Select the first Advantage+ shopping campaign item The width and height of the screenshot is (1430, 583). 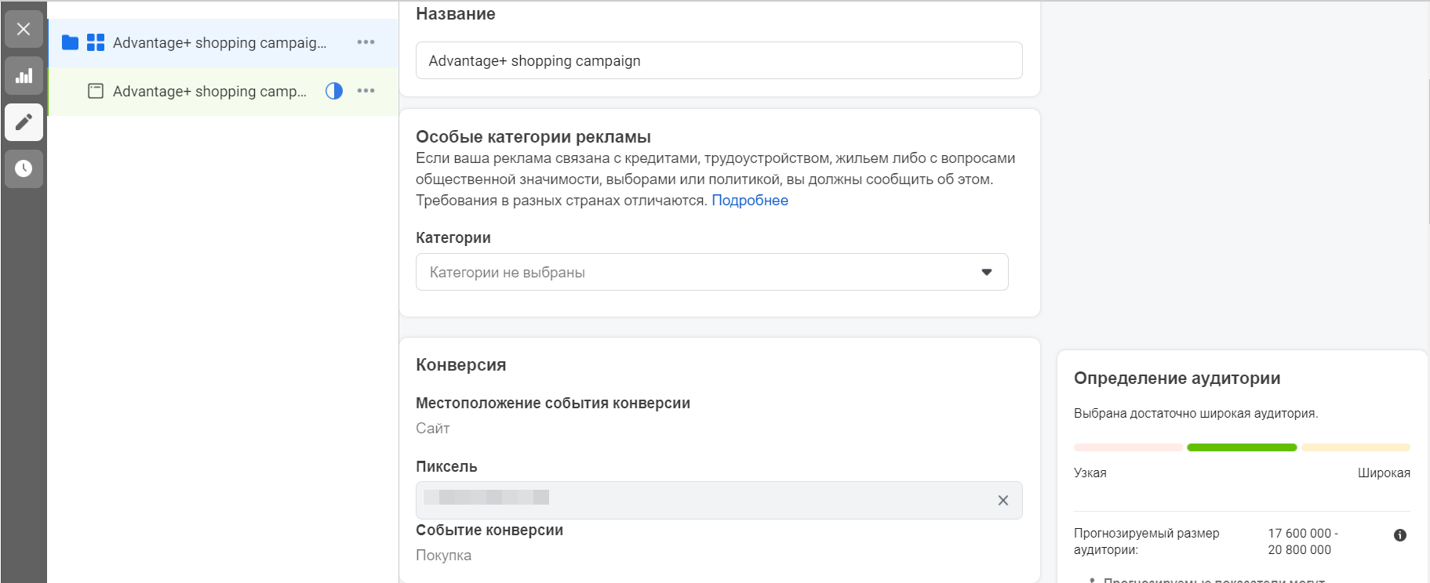pyautogui.click(x=219, y=42)
